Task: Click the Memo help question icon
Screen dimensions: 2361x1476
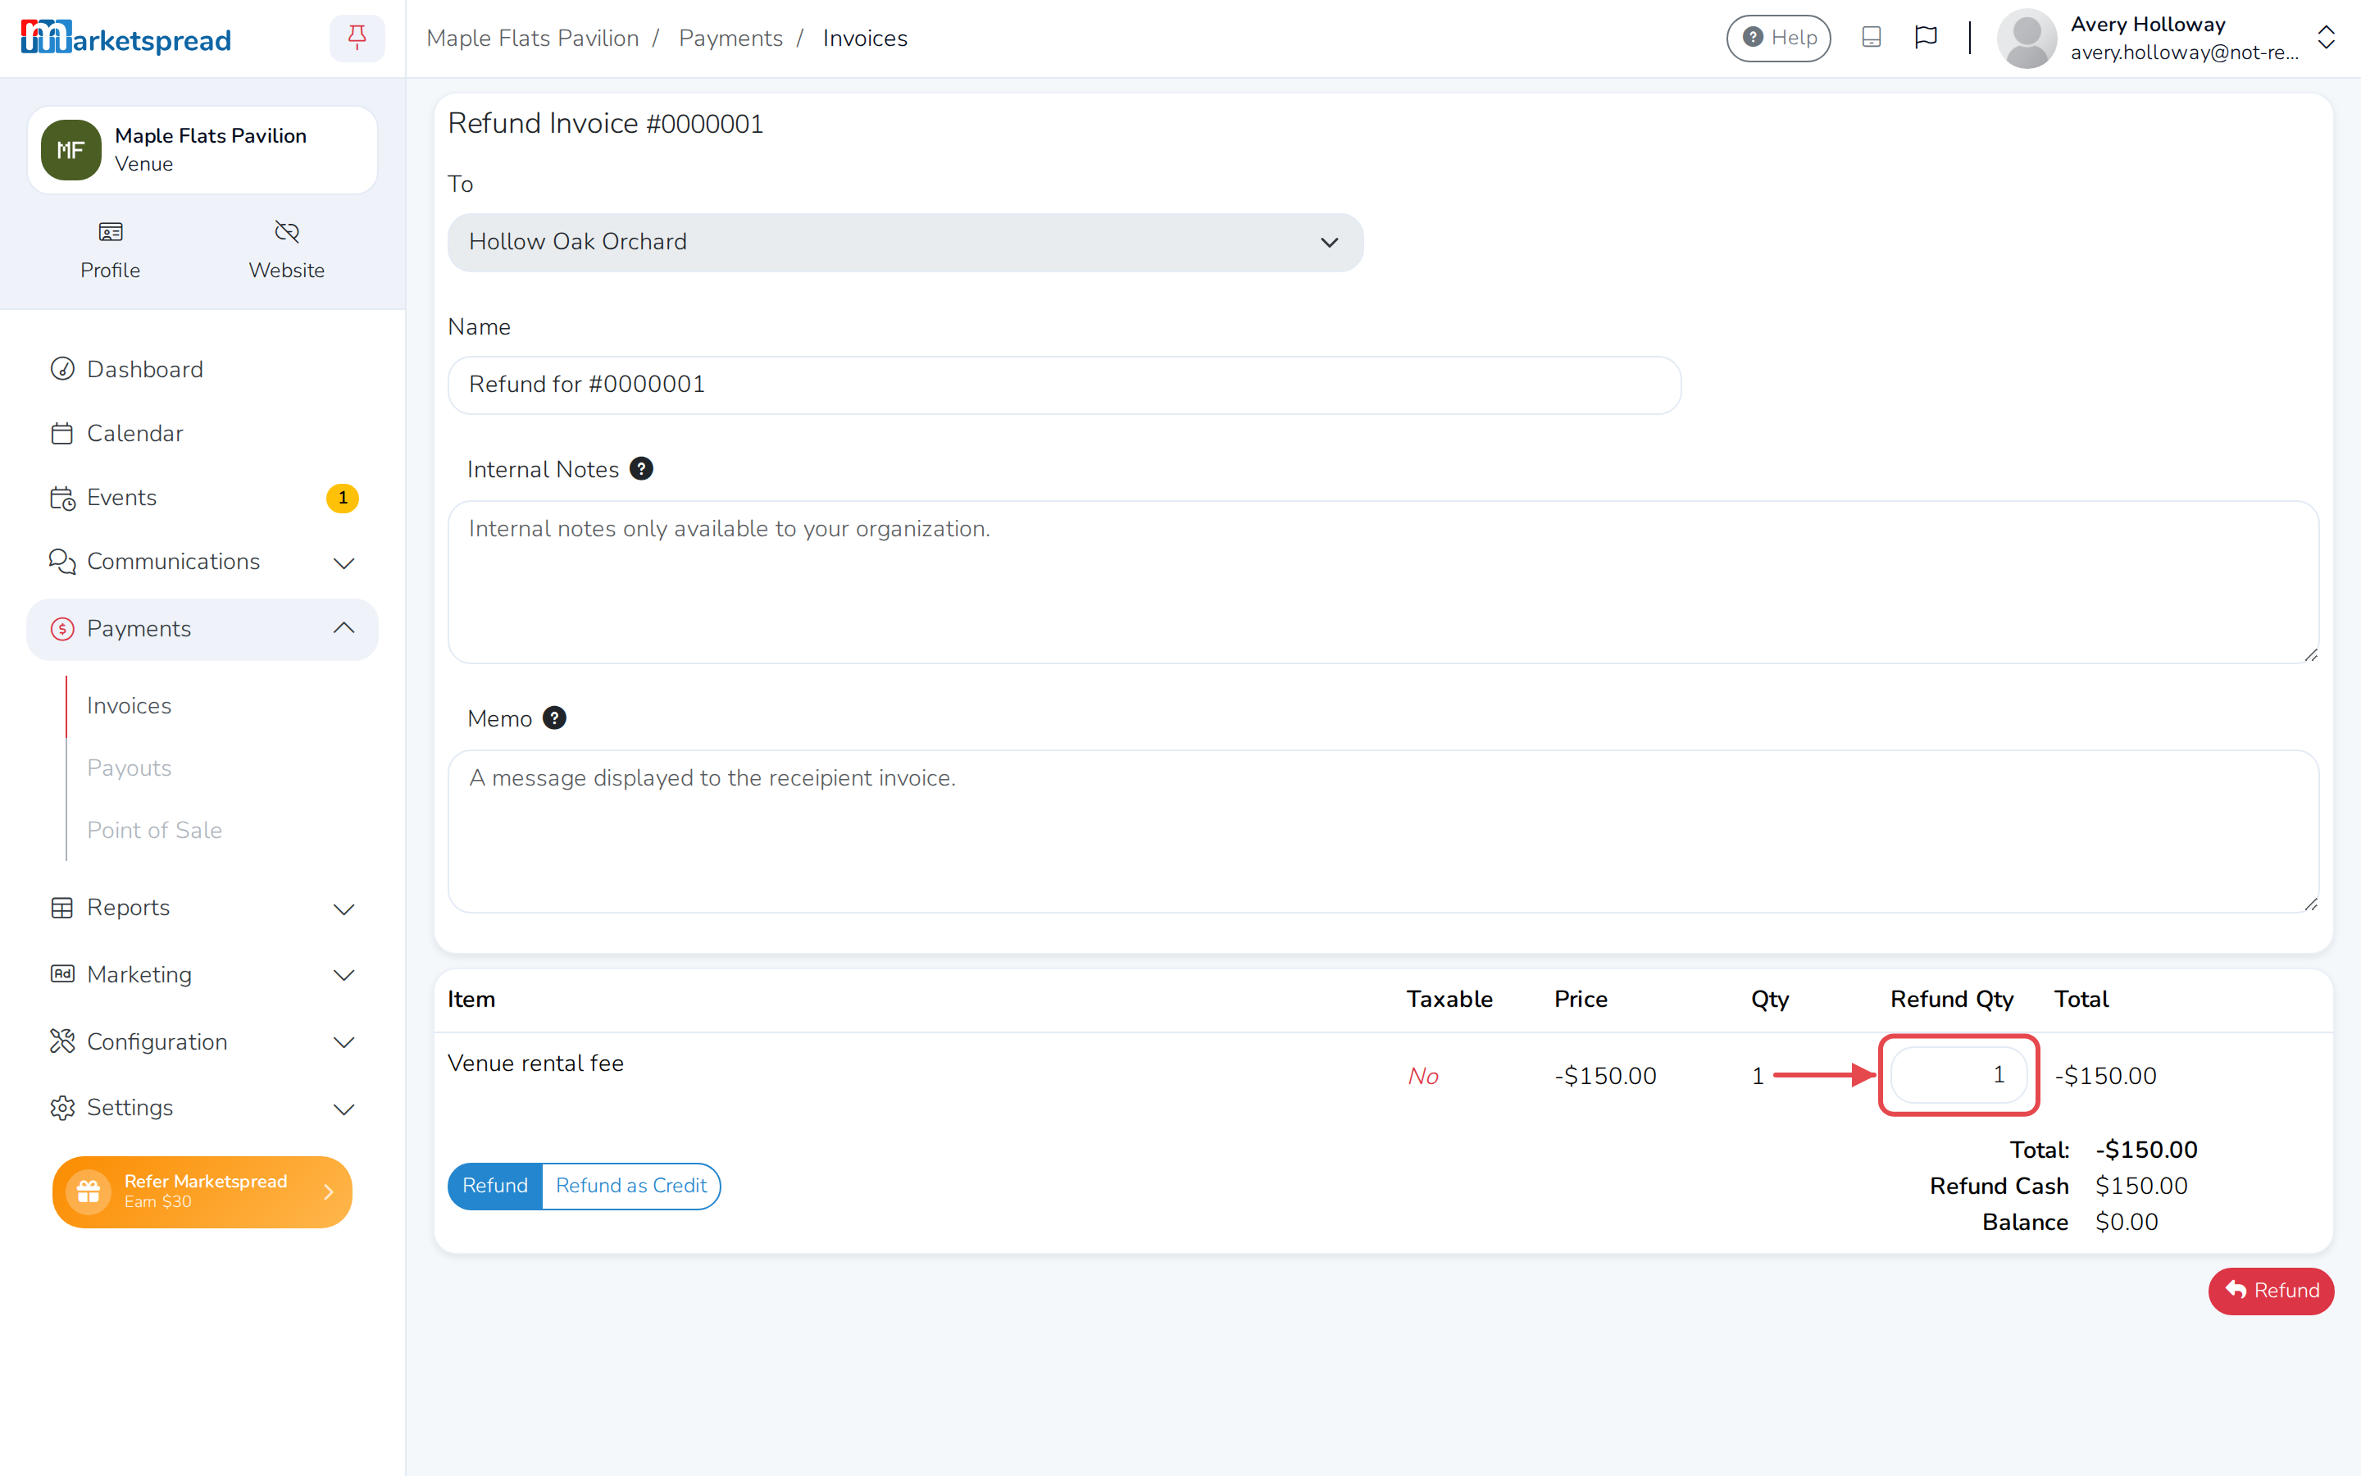Action: click(x=554, y=717)
